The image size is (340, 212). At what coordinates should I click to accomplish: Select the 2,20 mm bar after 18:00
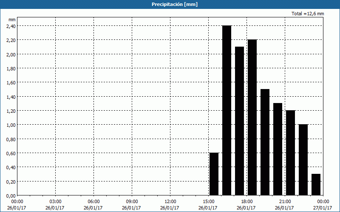tap(252, 117)
